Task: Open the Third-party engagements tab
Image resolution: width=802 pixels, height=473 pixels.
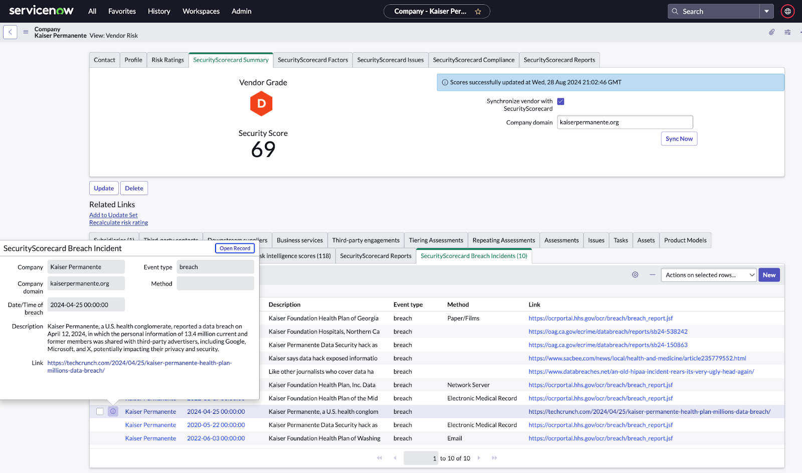Action: [366, 240]
